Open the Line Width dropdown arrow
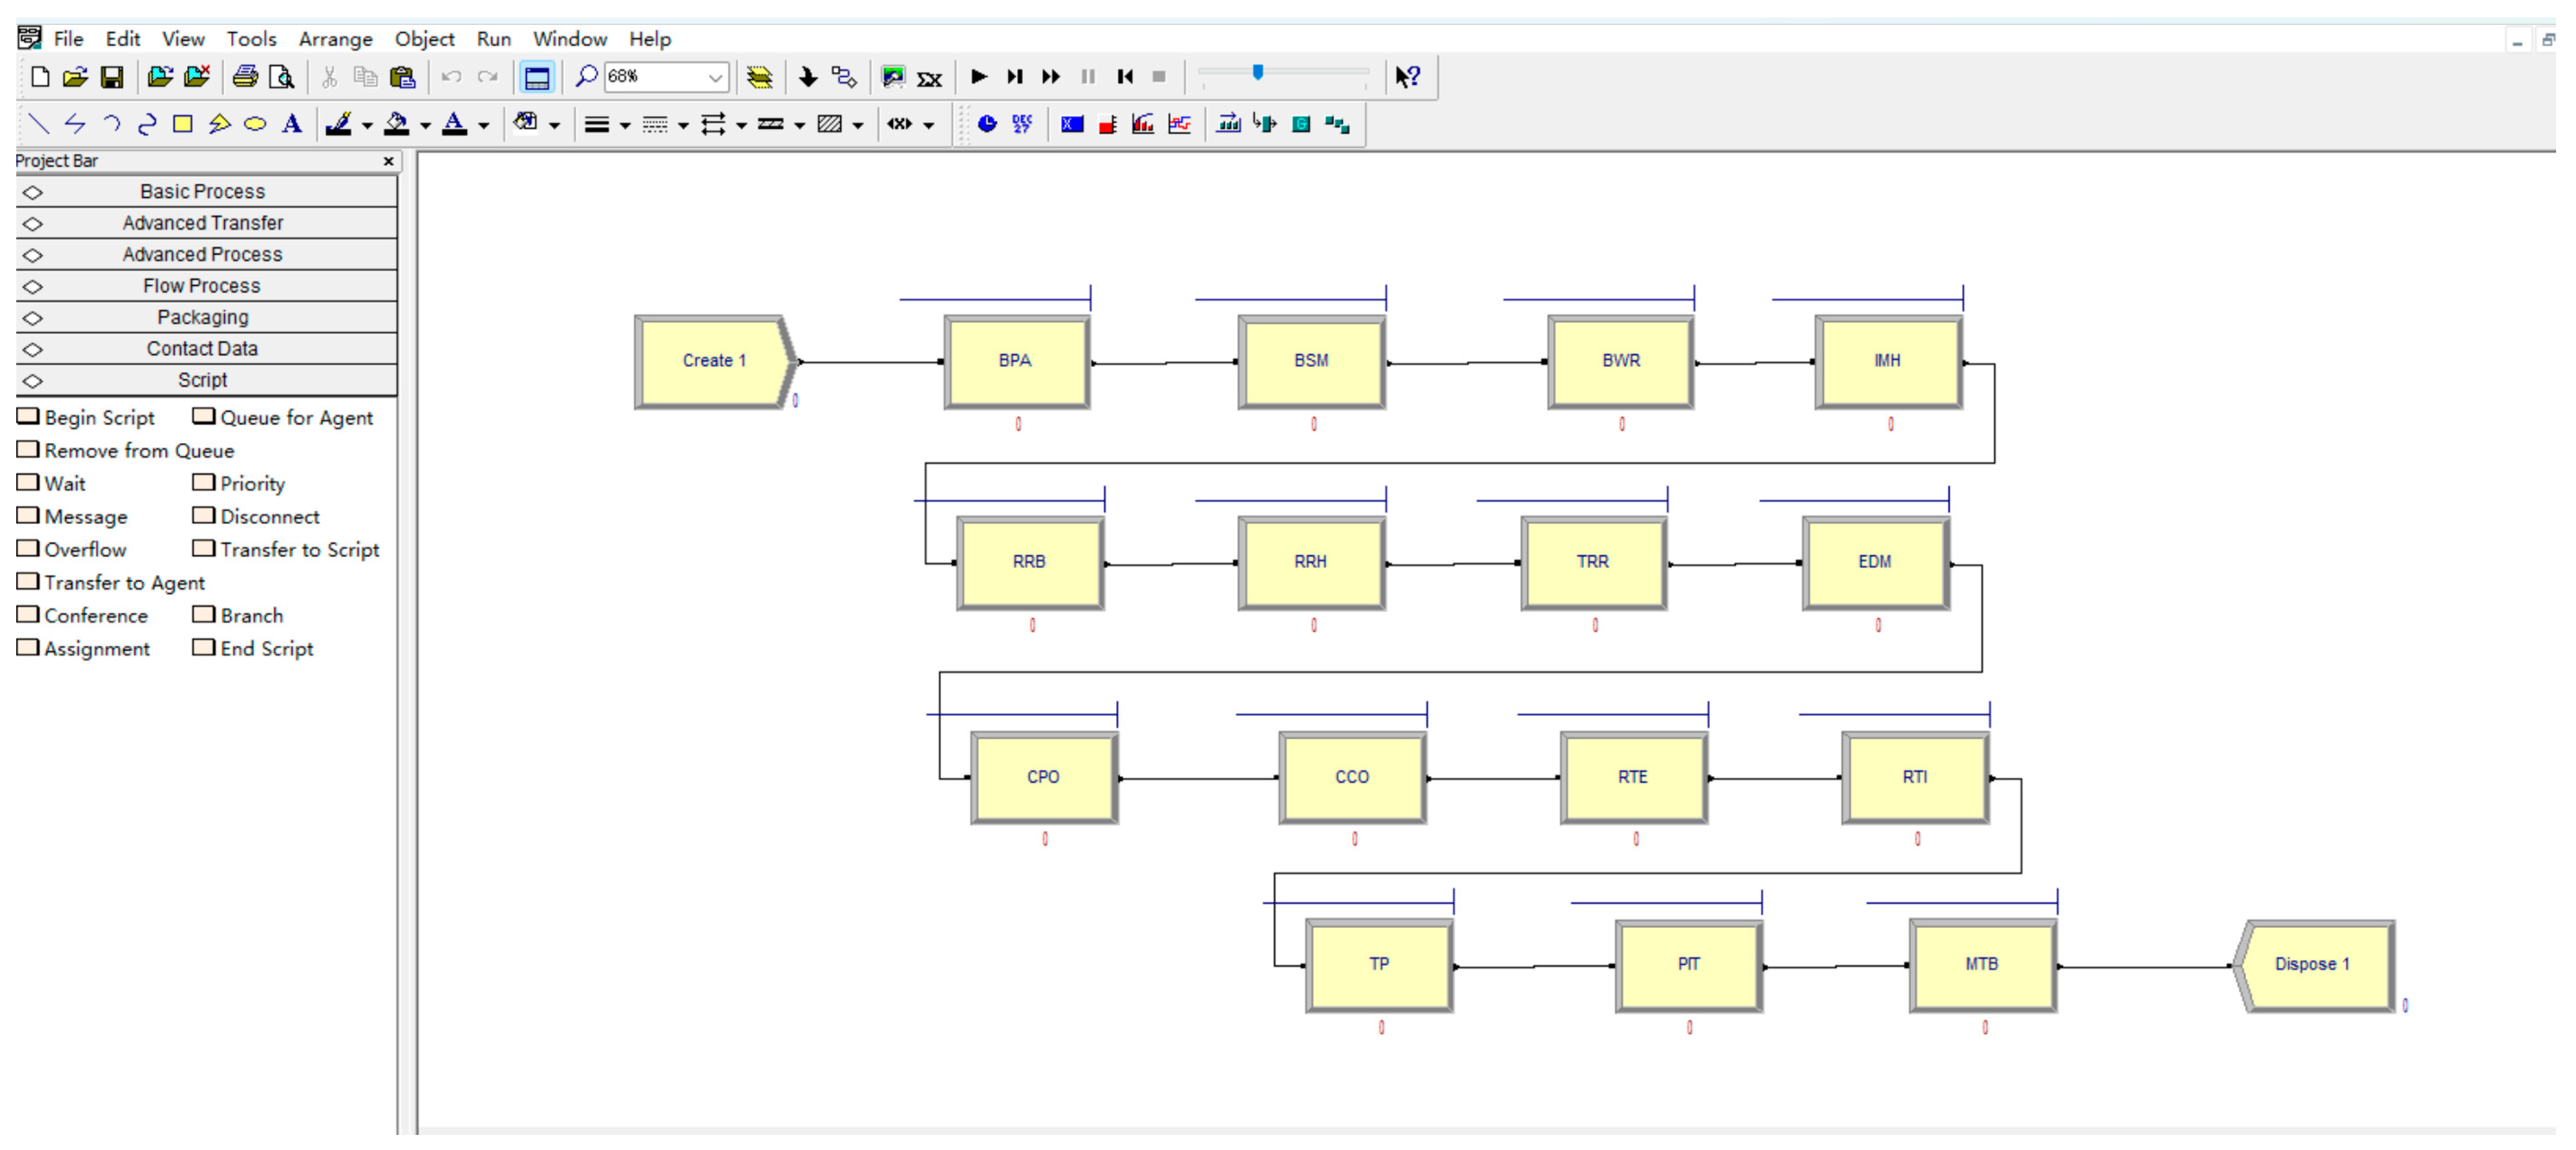2576x1150 pixels. click(625, 126)
